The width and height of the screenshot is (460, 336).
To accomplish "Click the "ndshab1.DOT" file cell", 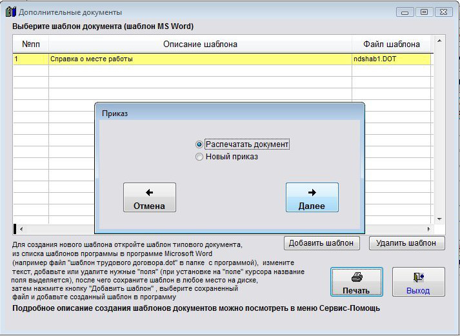I will coord(392,59).
